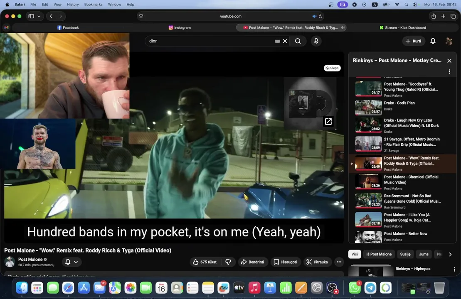Toggle subscription notification bell dropdown
The height and width of the screenshot is (299, 461).
pyautogui.click(x=71, y=262)
